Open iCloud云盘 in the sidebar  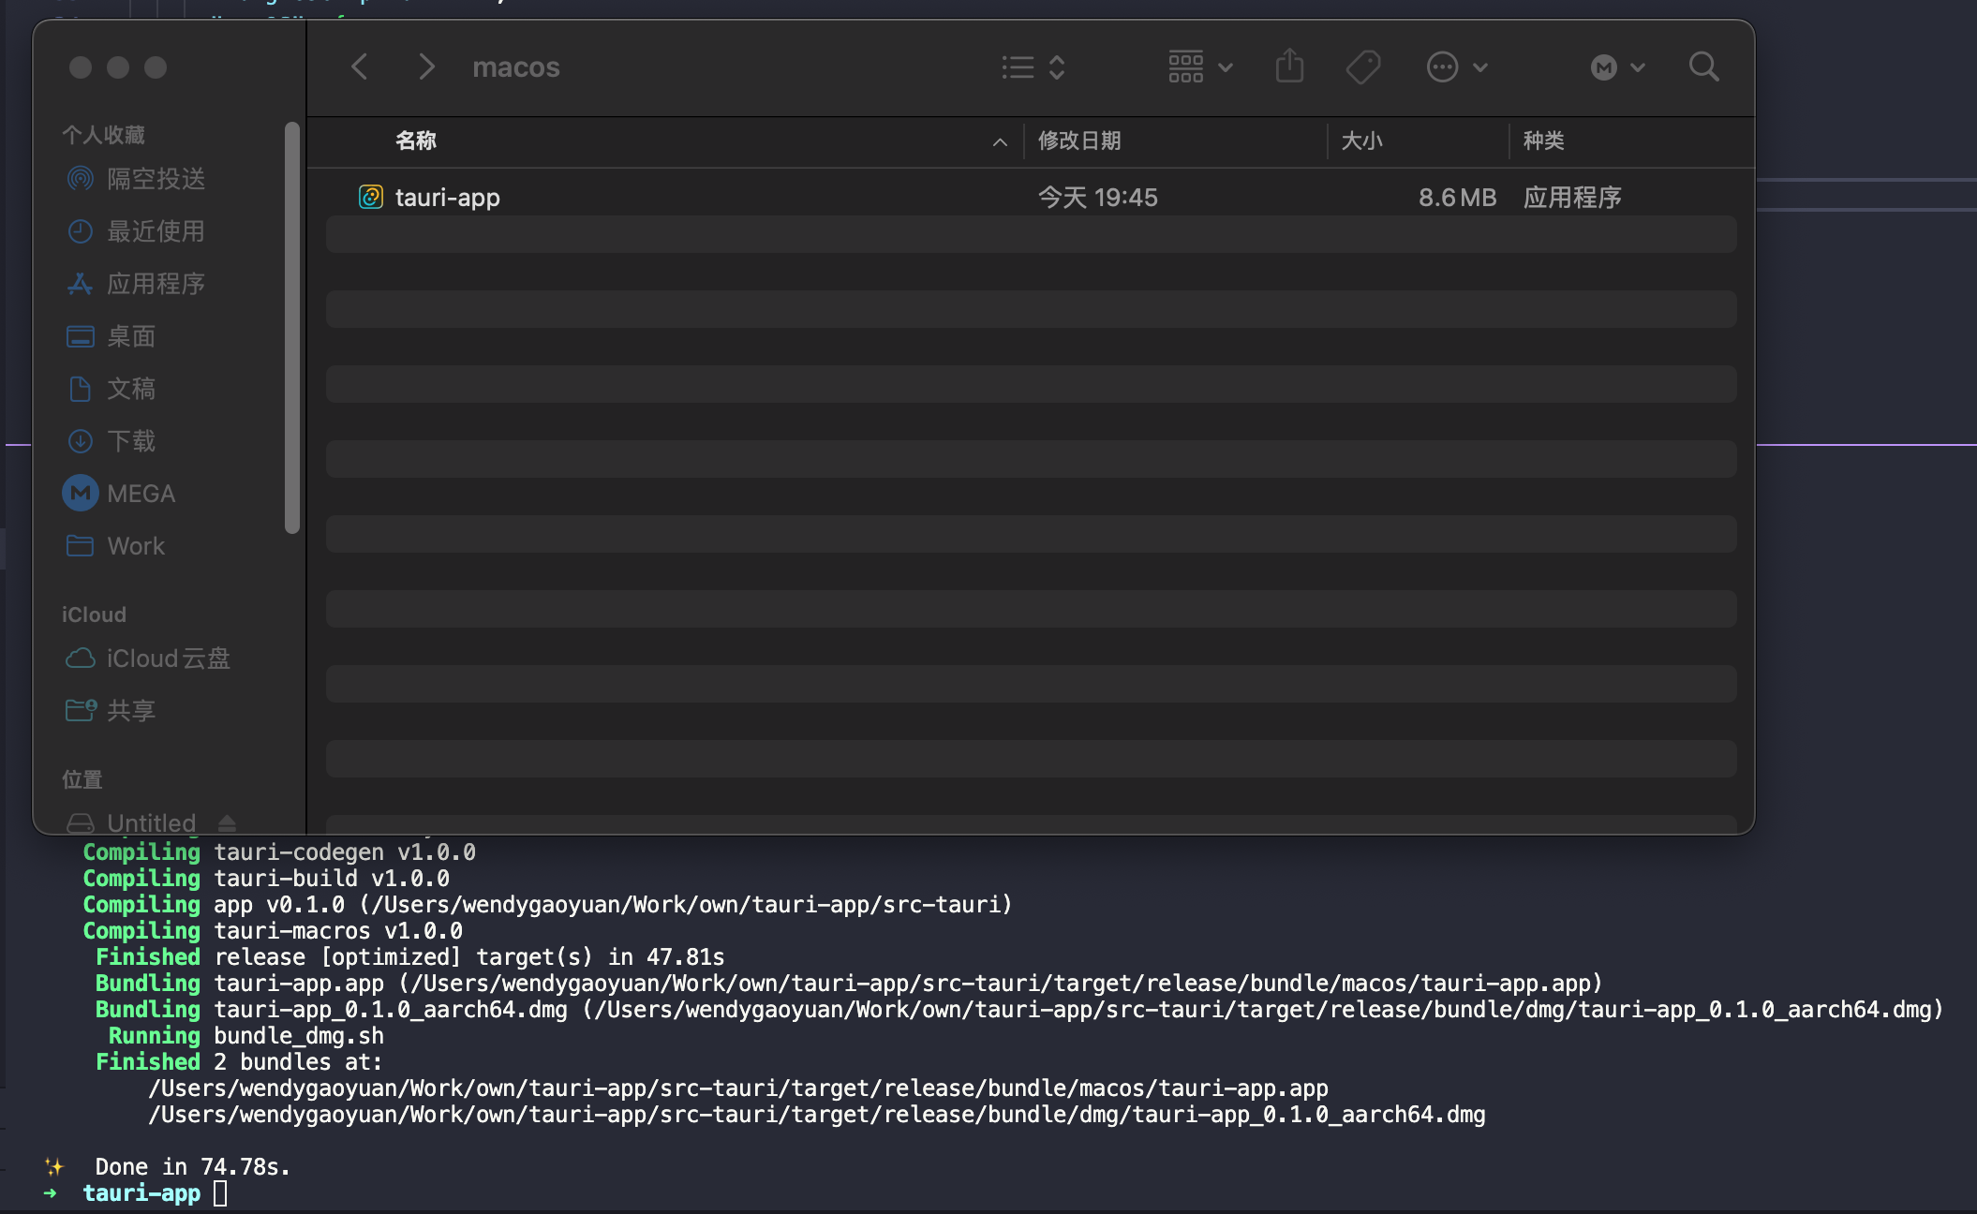pyautogui.click(x=169, y=659)
